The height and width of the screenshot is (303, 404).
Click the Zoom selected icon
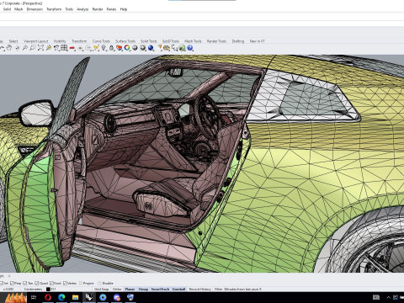[x=49, y=48]
